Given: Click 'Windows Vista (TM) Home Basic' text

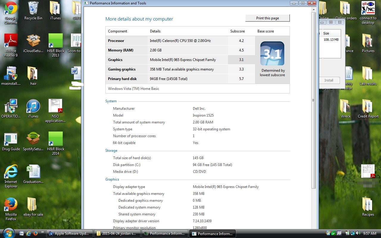Looking at the screenshot, I should (134, 89).
